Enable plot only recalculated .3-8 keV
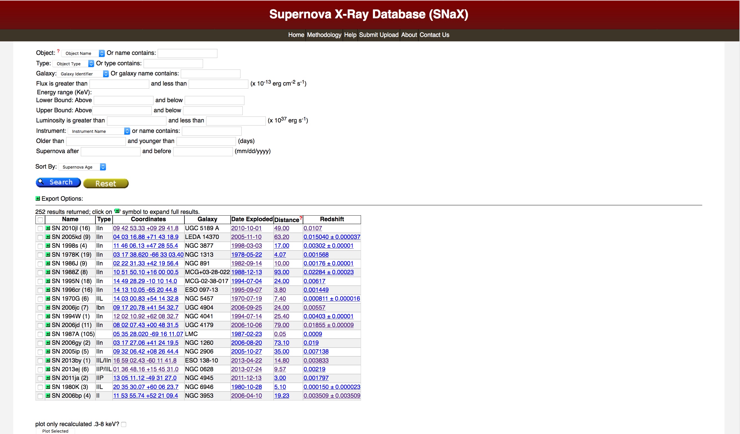Screen dimensions: 740x434 coord(124,424)
